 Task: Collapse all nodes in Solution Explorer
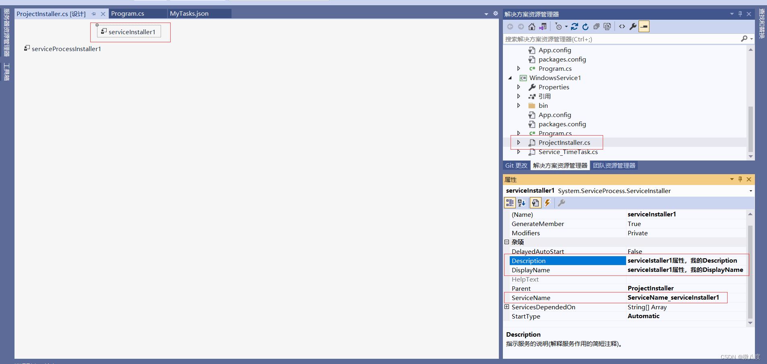pyautogui.click(x=597, y=27)
